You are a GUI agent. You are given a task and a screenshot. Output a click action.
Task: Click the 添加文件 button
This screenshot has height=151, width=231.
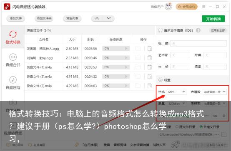pyautogui.click(x=15, y=18)
